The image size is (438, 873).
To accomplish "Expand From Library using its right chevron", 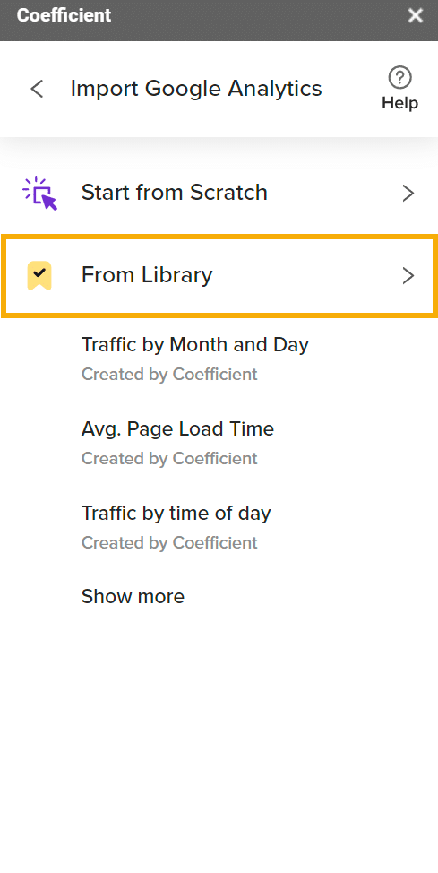I will tap(408, 275).
